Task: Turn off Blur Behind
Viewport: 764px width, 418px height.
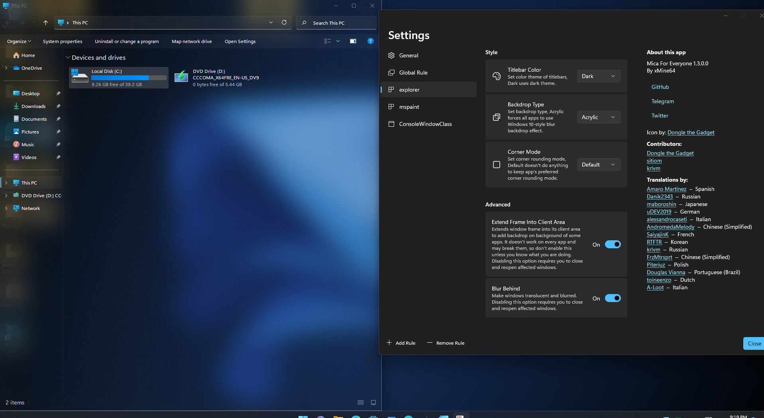Action: coord(613,298)
